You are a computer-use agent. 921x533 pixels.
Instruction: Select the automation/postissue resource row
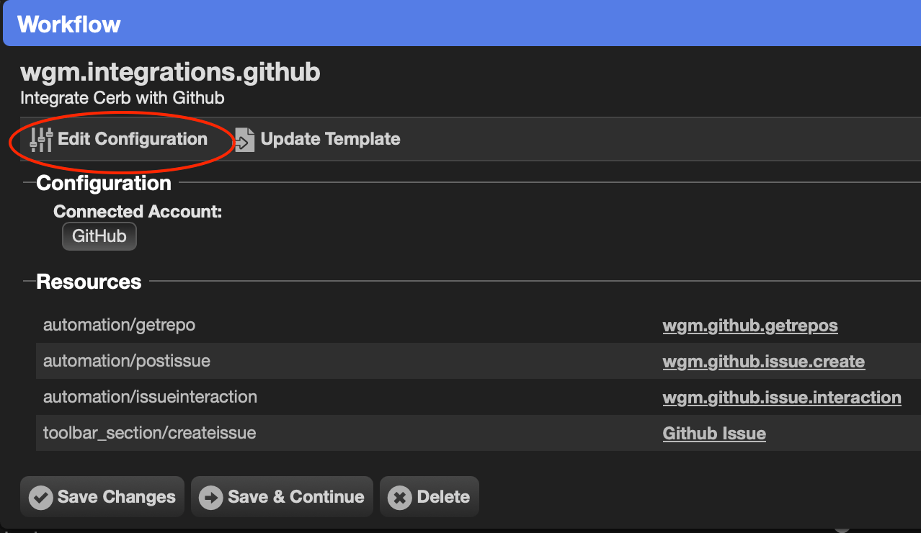479,361
